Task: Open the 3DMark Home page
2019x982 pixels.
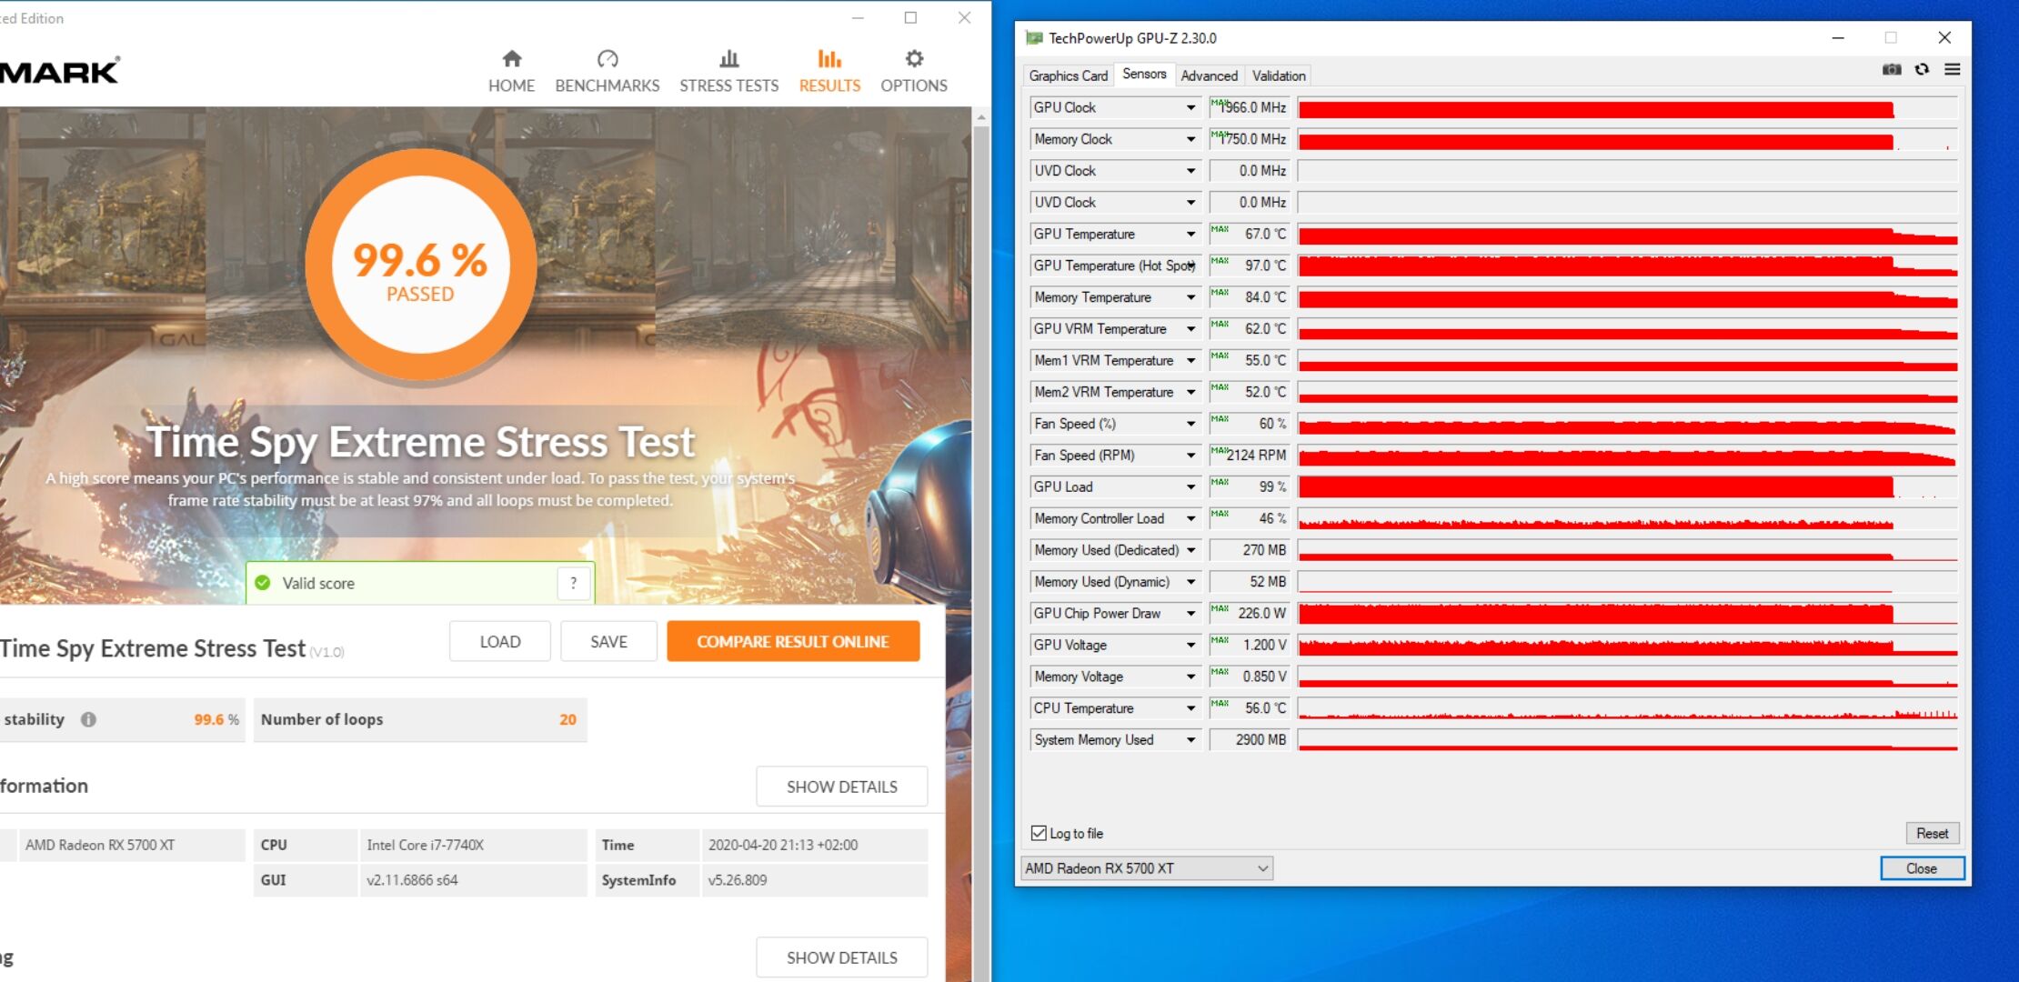Action: [511, 72]
